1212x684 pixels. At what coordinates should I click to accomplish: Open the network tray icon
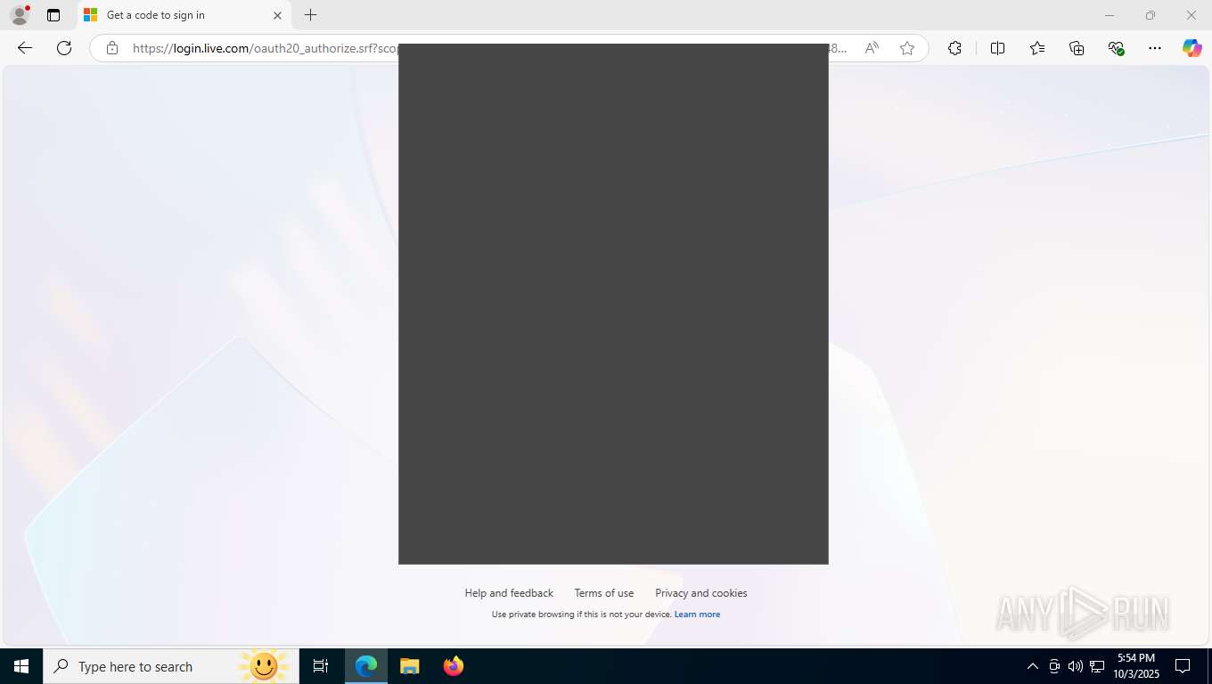pyautogui.click(x=1097, y=666)
